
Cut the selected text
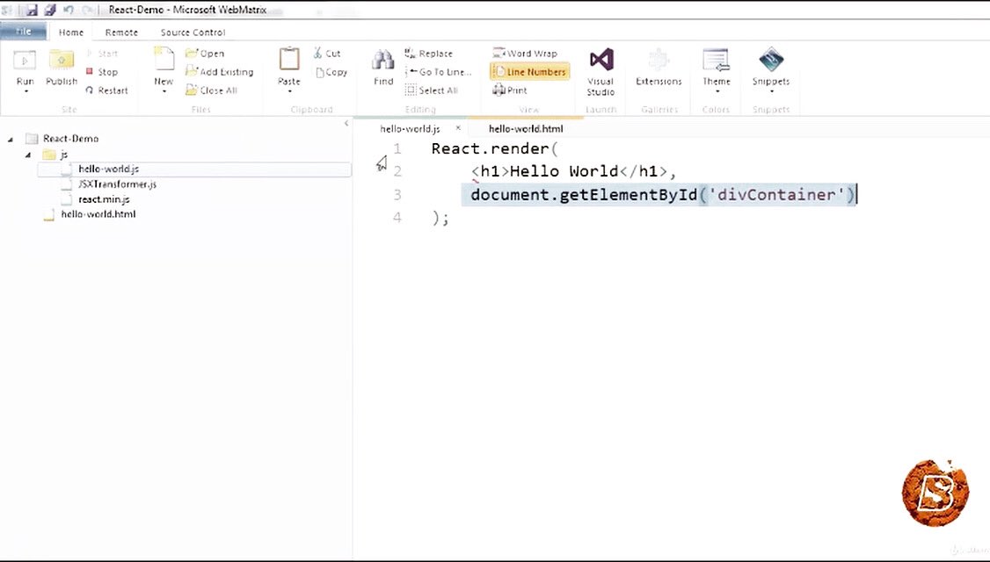327,54
